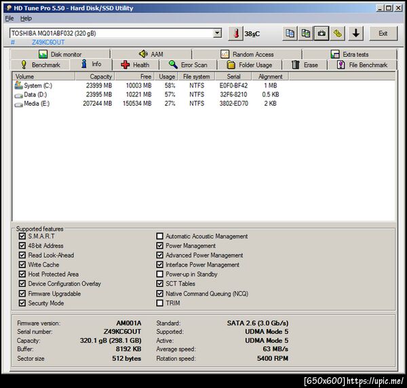Sort by the Alignment column header
Image resolution: width=407 pixels, height=388 pixels.
(270, 76)
